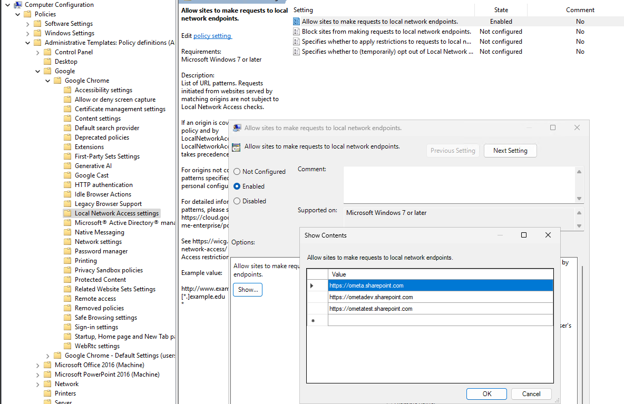Expand the Control Panel node
624x404 pixels.
tap(37, 52)
